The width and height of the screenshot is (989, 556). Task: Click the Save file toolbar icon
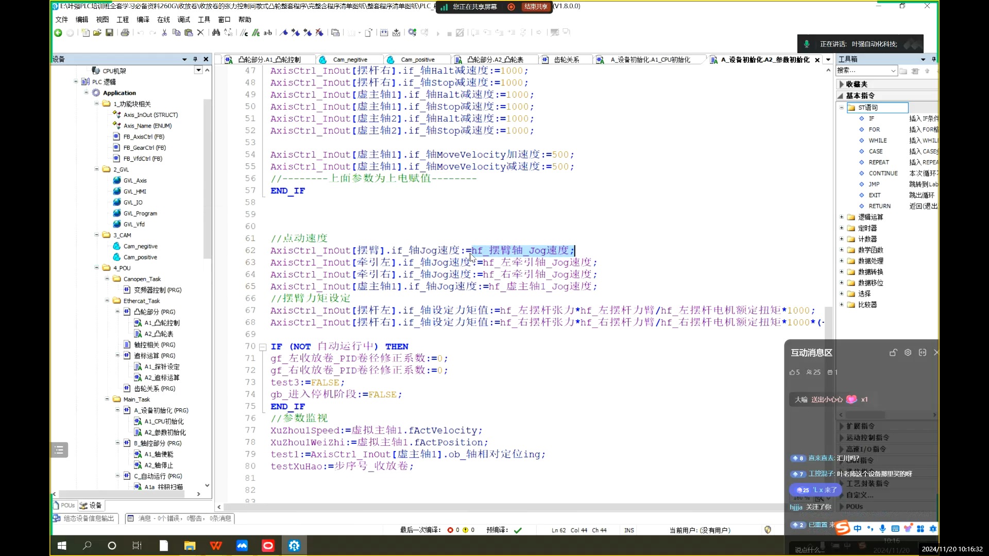109,32
